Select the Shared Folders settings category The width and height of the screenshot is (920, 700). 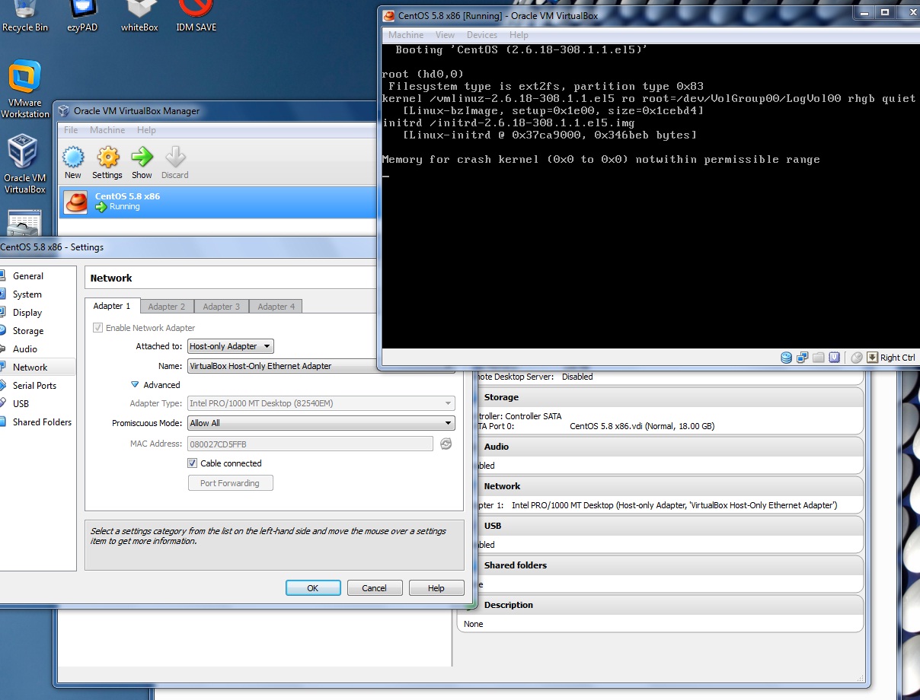coord(42,422)
